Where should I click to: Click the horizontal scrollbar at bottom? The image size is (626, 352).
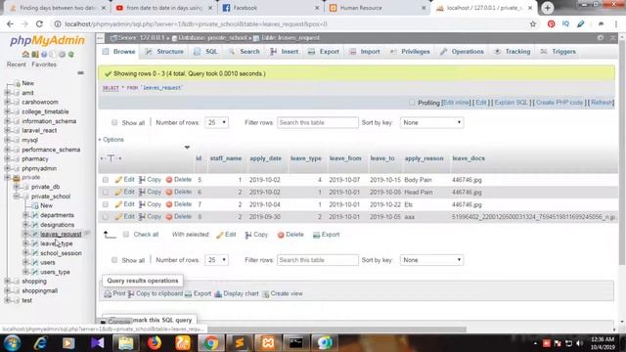tap(336, 330)
